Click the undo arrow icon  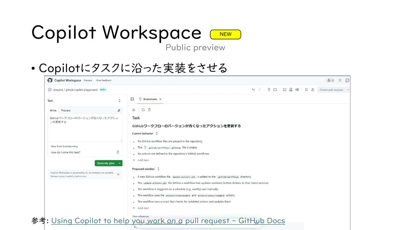coord(253,90)
